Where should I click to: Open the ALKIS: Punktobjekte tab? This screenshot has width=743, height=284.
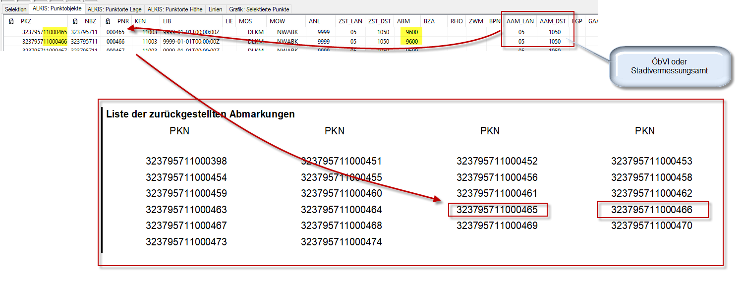(57, 9)
